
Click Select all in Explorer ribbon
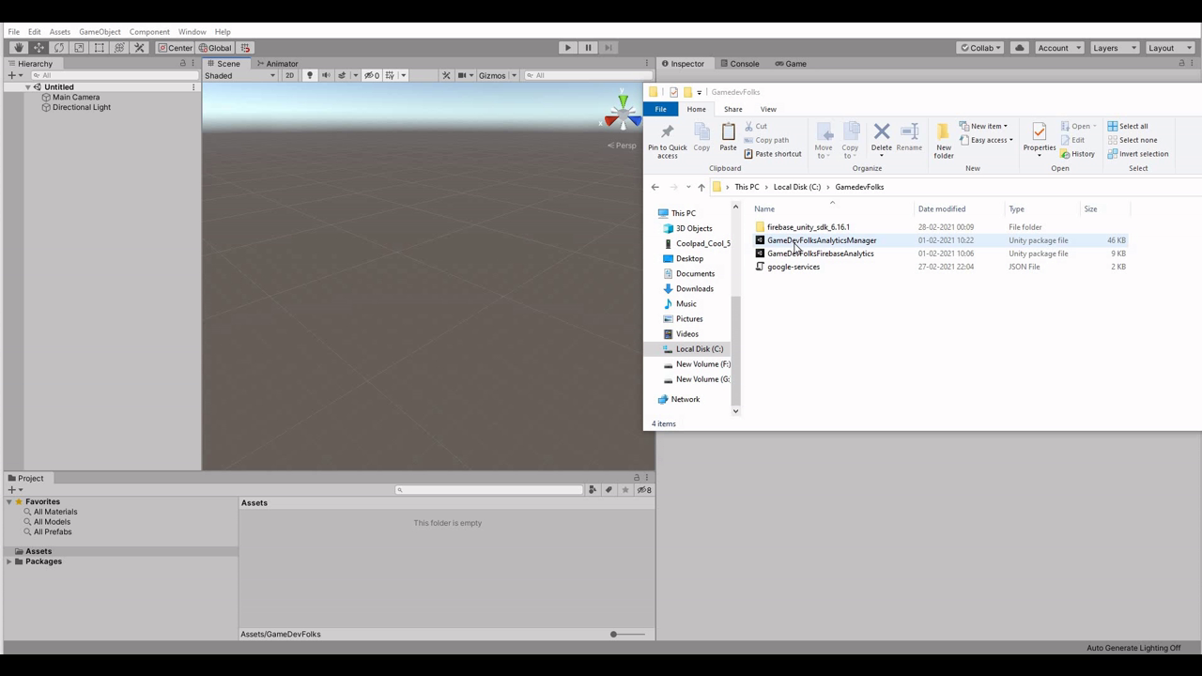click(x=1128, y=126)
